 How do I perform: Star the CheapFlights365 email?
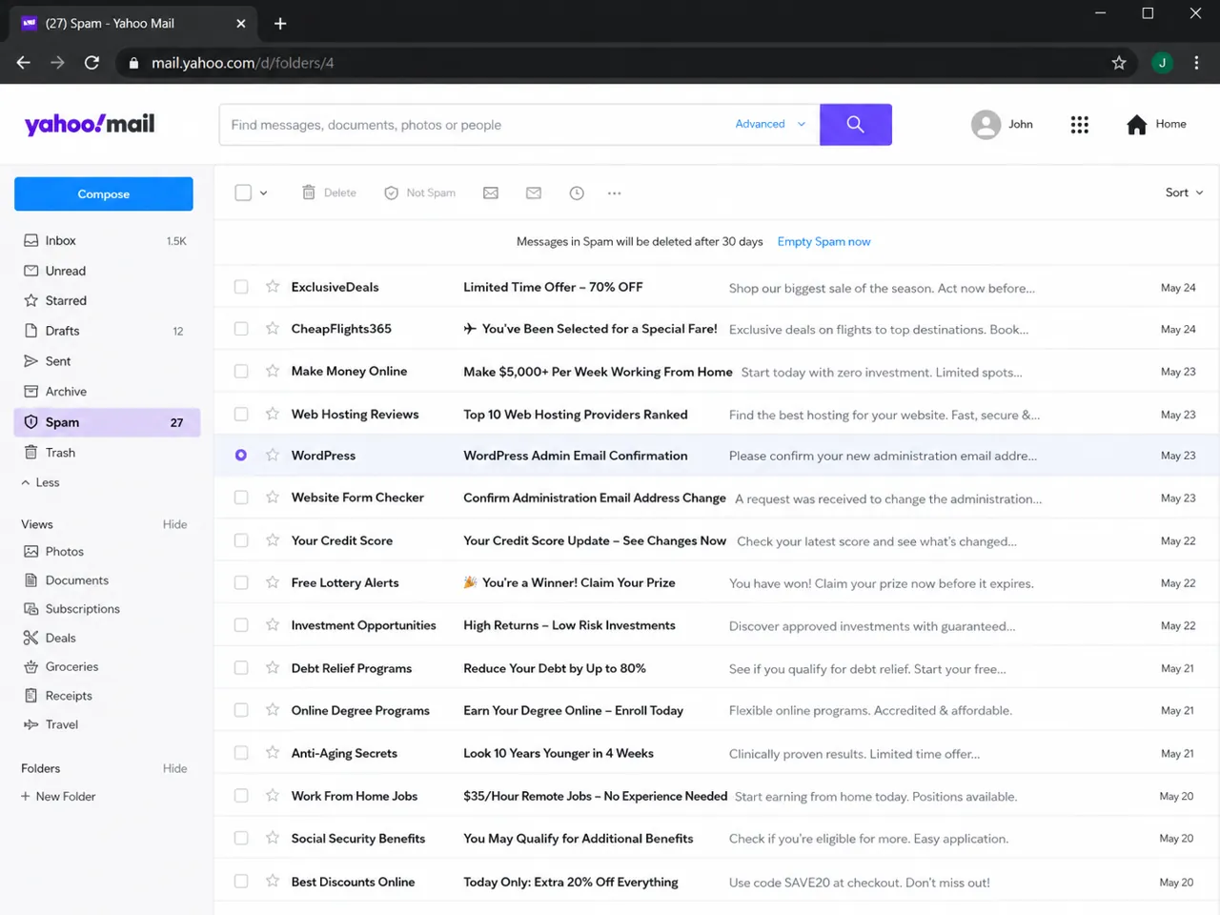[273, 329]
